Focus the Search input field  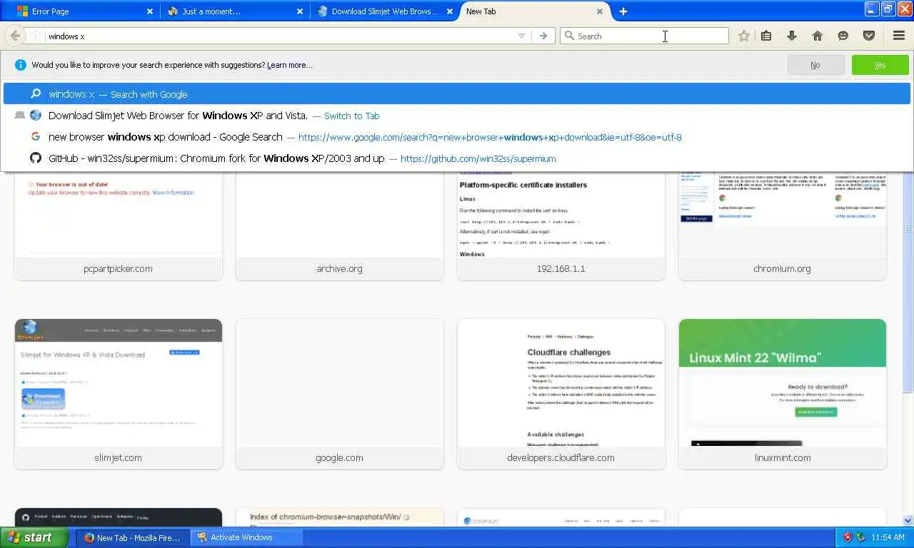(644, 36)
